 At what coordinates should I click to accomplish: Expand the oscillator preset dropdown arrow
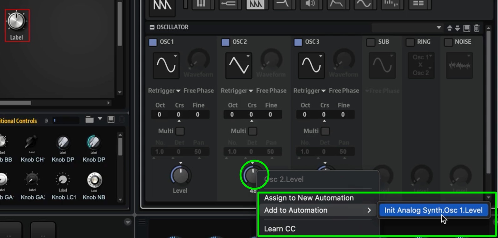tap(439, 28)
